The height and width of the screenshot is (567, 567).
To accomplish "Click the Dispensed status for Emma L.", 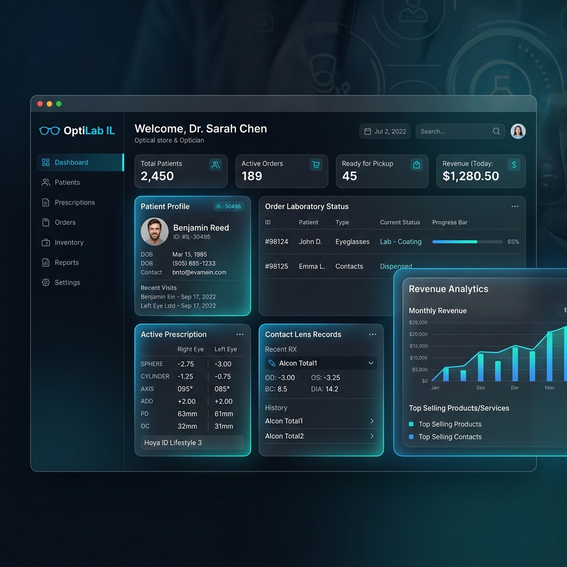I will click(396, 266).
